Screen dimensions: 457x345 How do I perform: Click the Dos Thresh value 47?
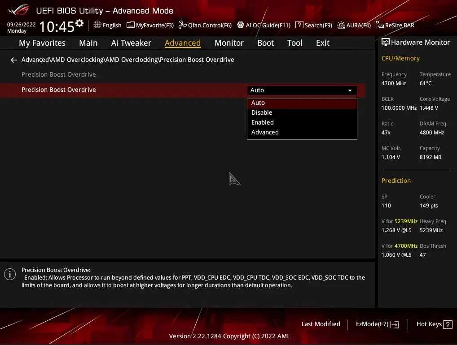point(422,255)
